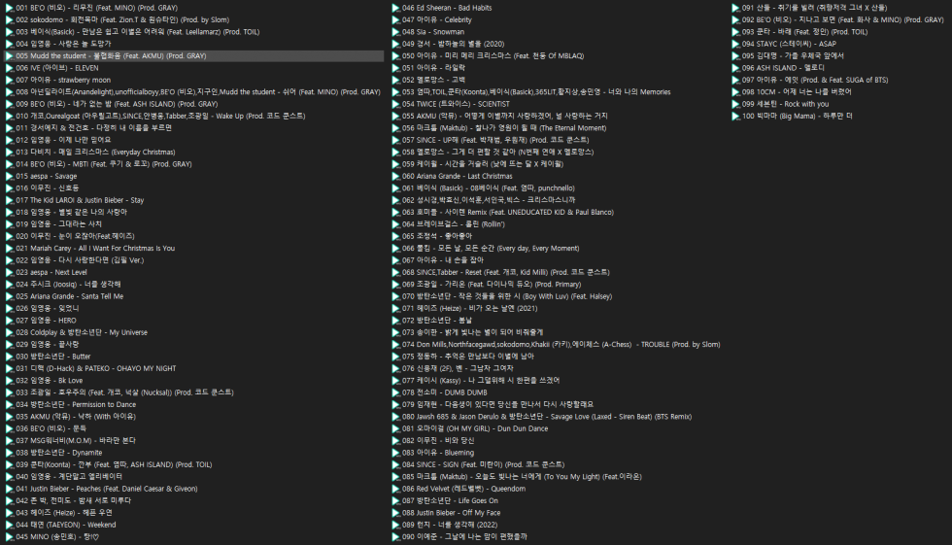Choose 037 MSG M.O.M track
952x545 pixels.
(76, 441)
